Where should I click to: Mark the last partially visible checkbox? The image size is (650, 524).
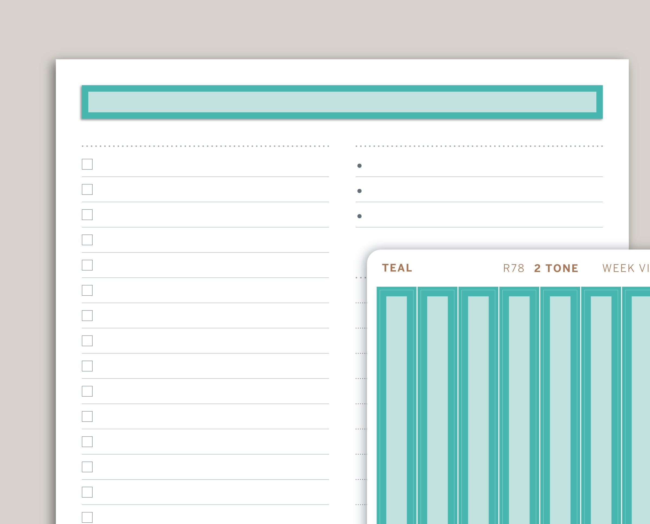(87, 517)
